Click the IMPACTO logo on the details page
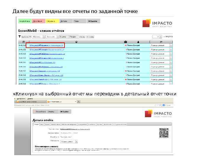 click(x=158, y=114)
